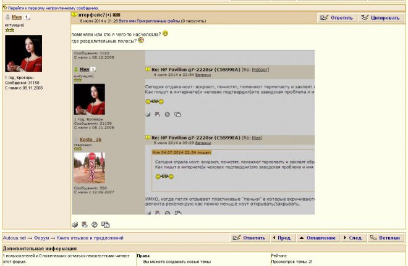Open the profile of user Мия
The width and height of the screenshot is (408, 266).
16,18
